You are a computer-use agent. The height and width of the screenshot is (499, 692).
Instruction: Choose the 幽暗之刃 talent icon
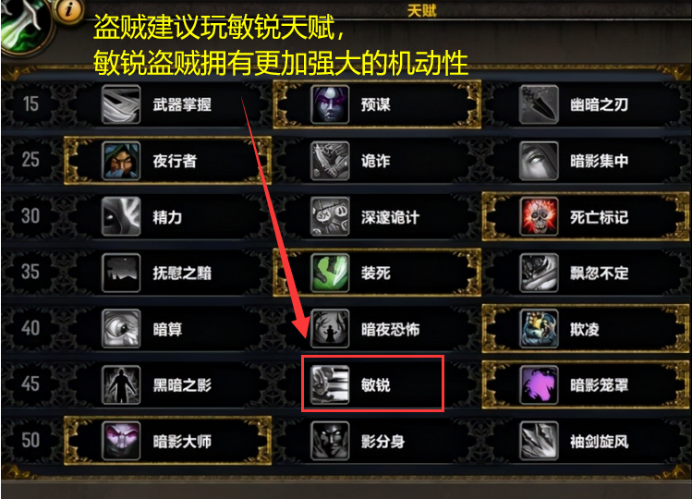(539, 104)
